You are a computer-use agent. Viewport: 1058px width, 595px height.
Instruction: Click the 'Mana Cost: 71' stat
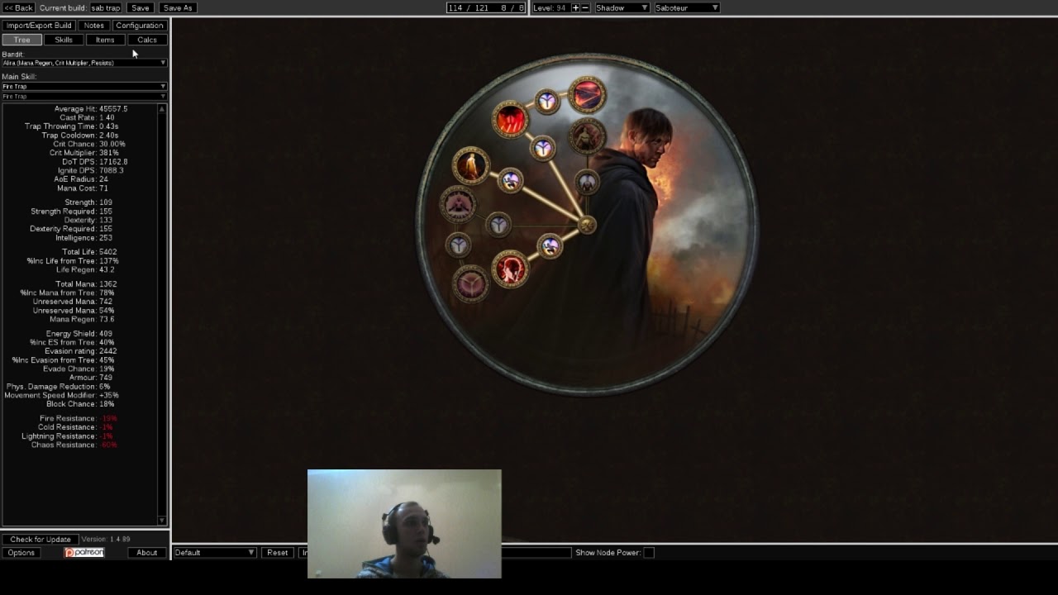[x=83, y=188]
